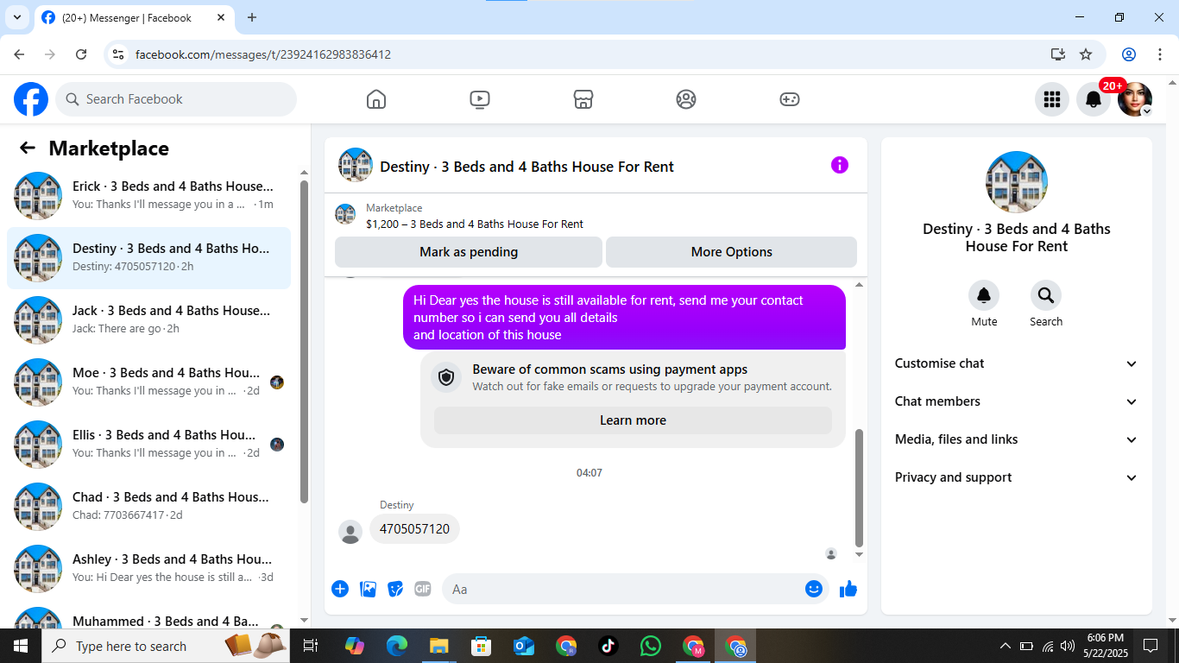Choose a sticker from the composer
1179x663 pixels.
point(395,589)
